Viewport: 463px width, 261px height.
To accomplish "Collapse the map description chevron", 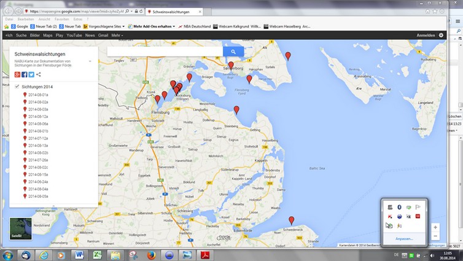I will click(x=90, y=61).
